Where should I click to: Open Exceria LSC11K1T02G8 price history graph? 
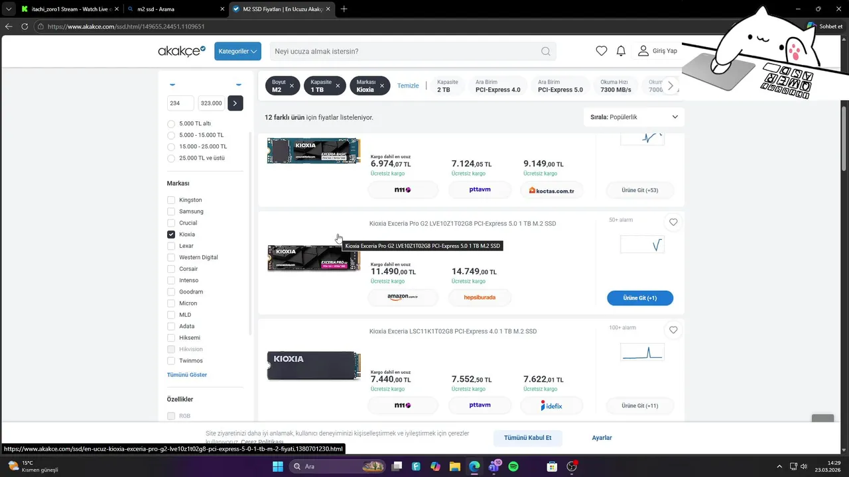tap(642, 352)
